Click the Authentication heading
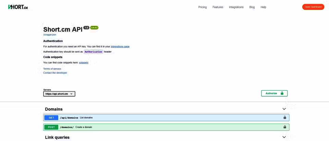 53,41
